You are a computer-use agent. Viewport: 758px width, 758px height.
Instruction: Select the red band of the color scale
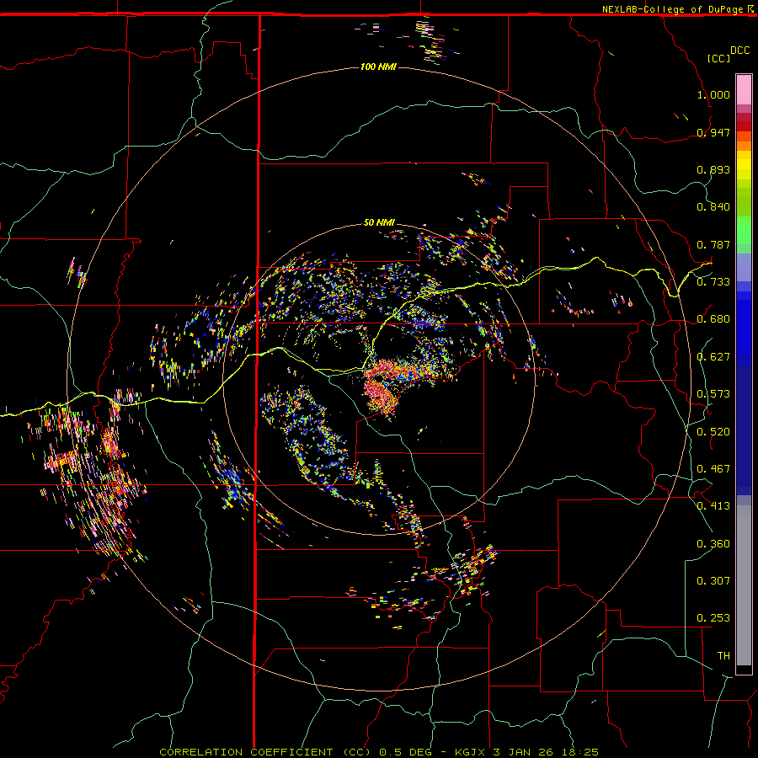tap(744, 125)
